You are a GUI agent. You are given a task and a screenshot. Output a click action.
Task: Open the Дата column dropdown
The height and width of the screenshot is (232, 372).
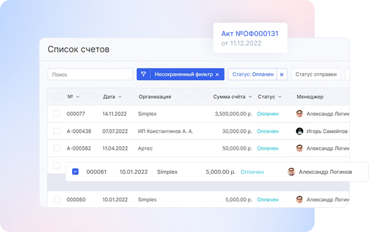[120, 97]
